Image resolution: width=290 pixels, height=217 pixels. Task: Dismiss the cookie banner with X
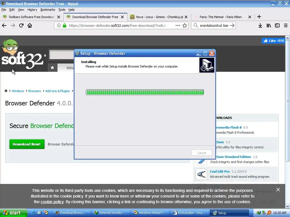tap(278, 190)
